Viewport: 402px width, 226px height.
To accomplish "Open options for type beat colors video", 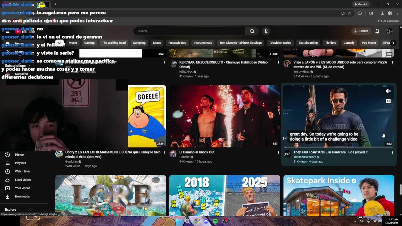I will [x=164, y=63].
